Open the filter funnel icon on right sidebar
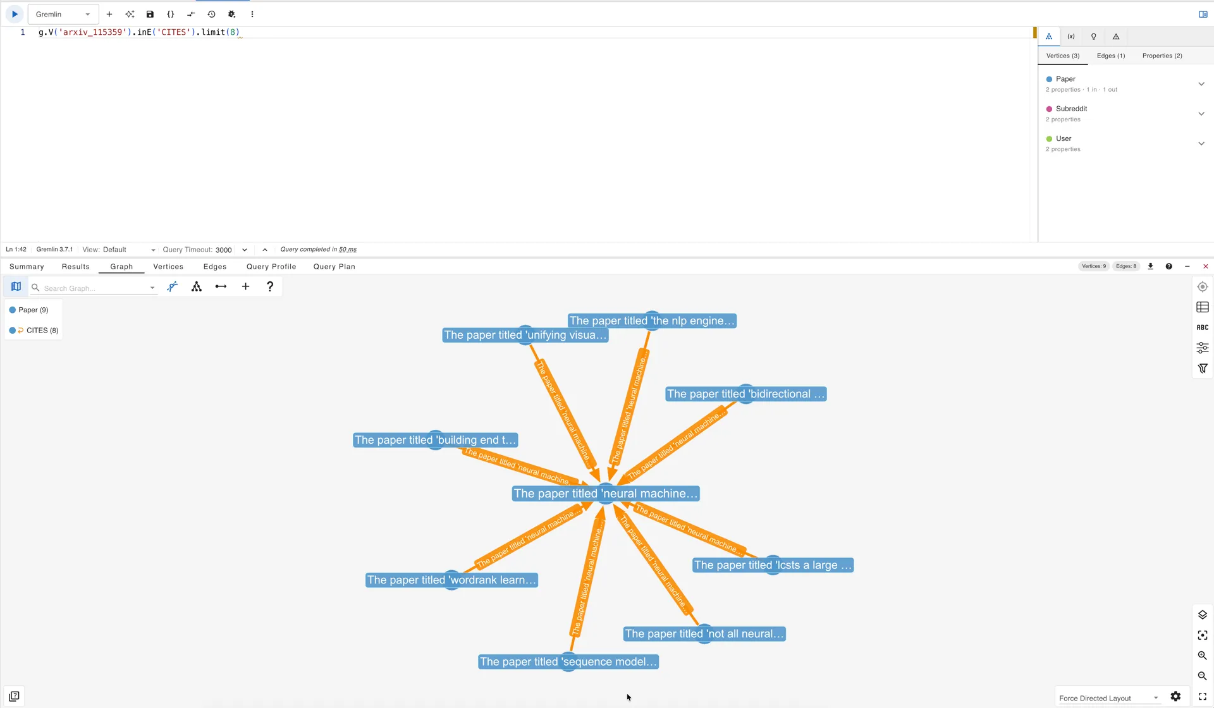This screenshot has height=708, width=1214. (1203, 368)
